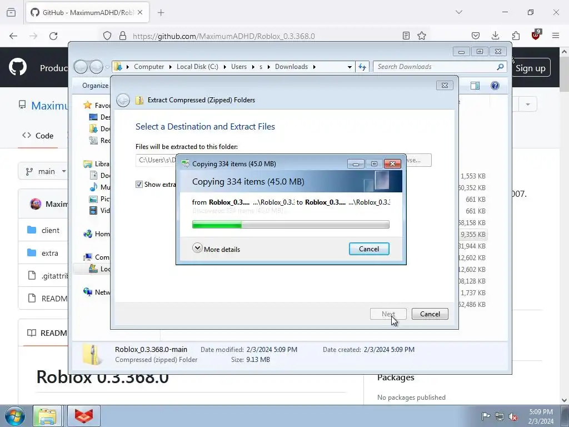569x427 pixels.
Task: Open GitHub logo home link
Action: pyautogui.click(x=17, y=67)
